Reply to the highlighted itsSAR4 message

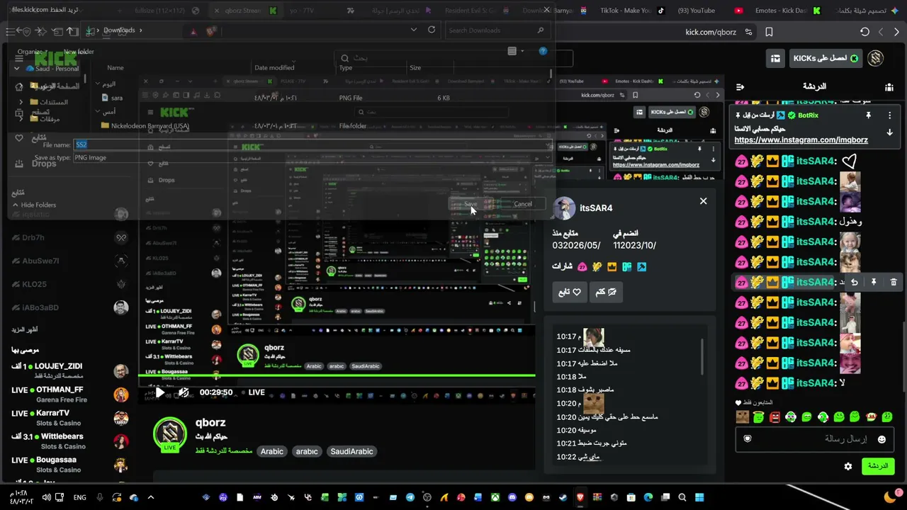(x=855, y=282)
